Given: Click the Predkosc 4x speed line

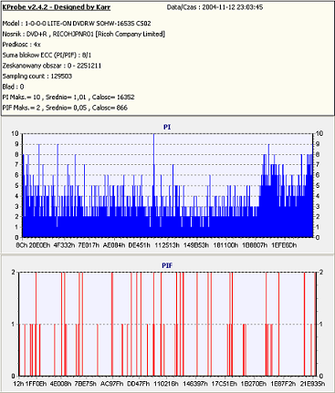Looking at the screenshot, I should [21, 45].
